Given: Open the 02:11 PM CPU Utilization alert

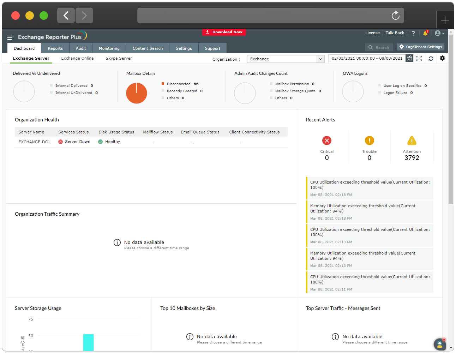Looking at the screenshot, I should (x=370, y=283).
